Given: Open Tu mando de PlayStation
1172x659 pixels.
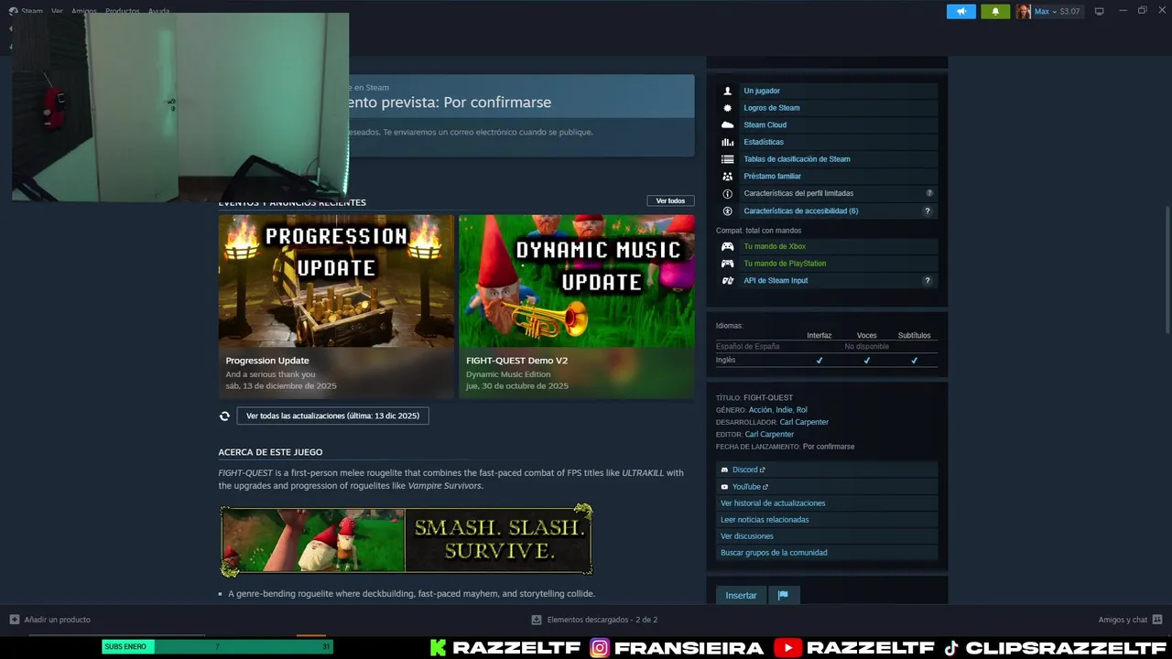Looking at the screenshot, I should (x=785, y=264).
